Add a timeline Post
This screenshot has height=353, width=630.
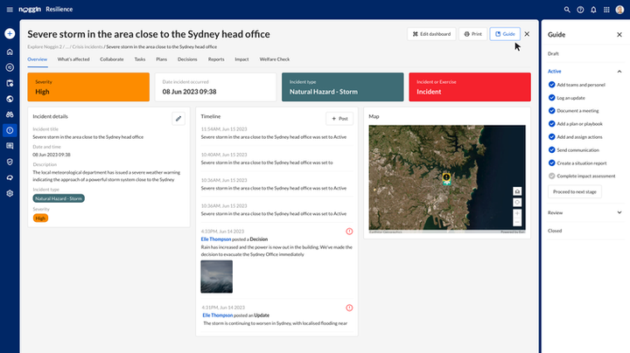[x=339, y=119]
